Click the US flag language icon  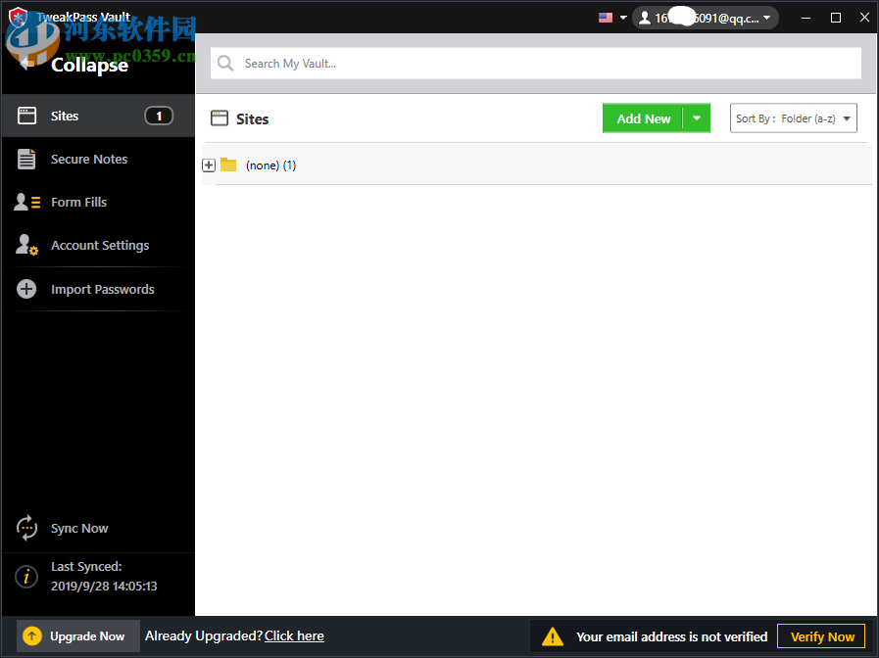pyautogui.click(x=606, y=18)
